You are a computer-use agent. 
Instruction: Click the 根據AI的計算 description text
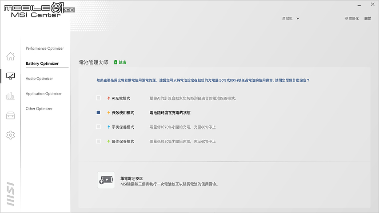point(193,98)
